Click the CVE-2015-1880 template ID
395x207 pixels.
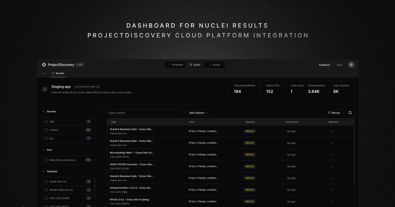point(119,192)
